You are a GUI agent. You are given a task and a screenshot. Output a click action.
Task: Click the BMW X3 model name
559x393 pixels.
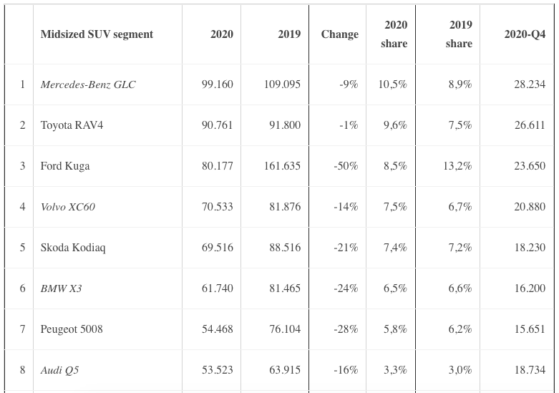[x=62, y=288]
